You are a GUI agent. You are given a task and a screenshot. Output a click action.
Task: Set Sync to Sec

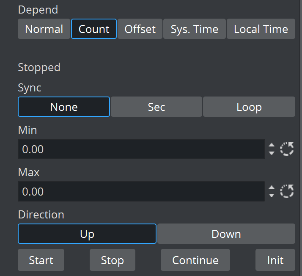(x=156, y=107)
